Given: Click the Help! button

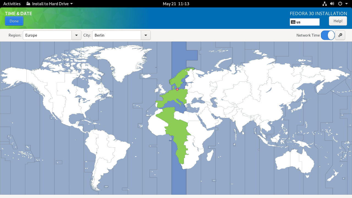Looking at the screenshot, I should tap(338, 21).
